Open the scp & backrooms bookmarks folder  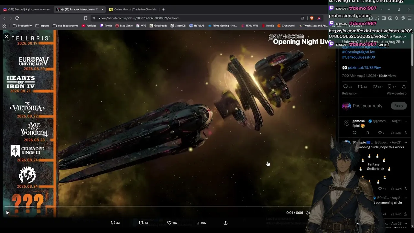click(x=65, y=26)
